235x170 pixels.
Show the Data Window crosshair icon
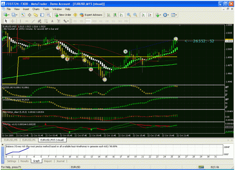pos(29,15)
